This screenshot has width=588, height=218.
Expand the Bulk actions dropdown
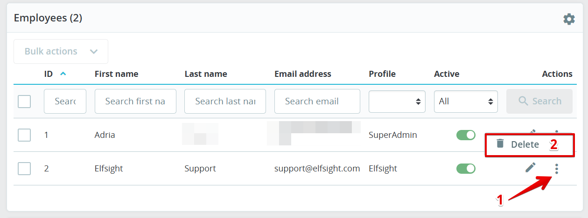pyautogui.click(x=61, y=51)
